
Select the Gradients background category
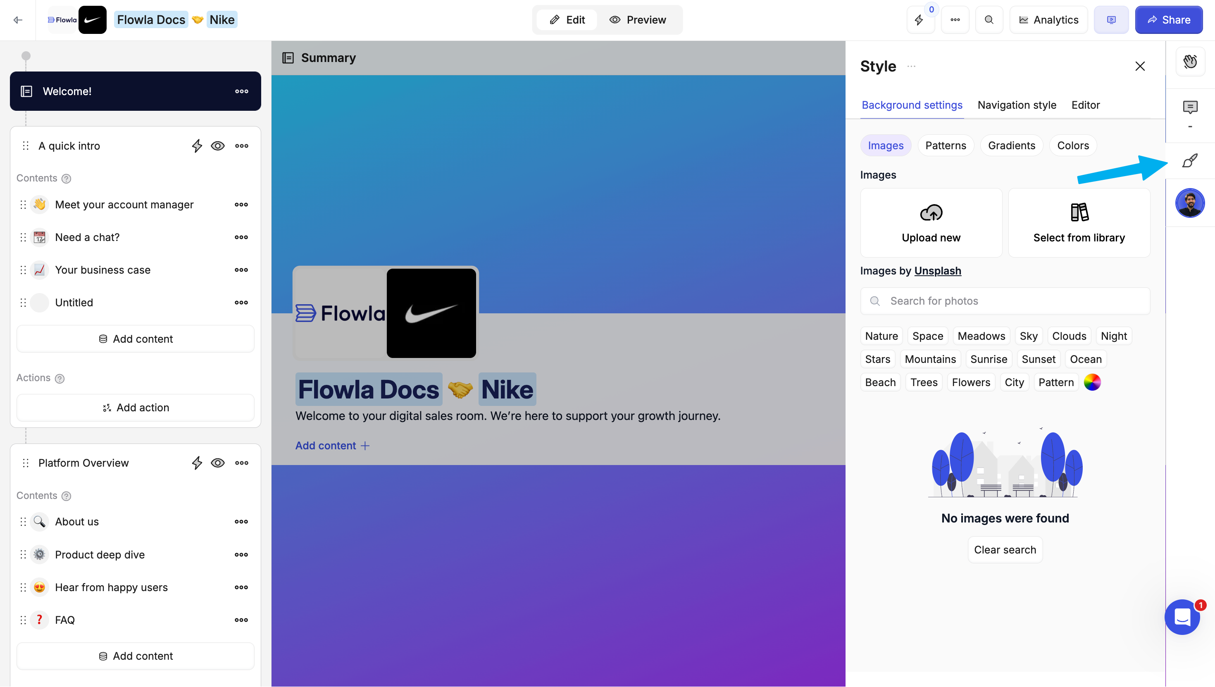[x=1011, y=146]
